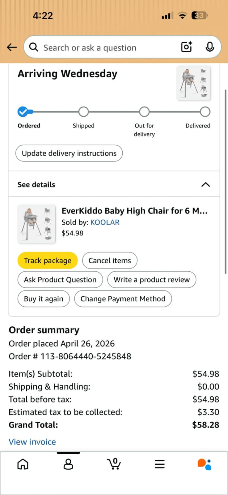The image size is (228, 495).
Task: Select Ask Product Question
Action: coord(60,280)
